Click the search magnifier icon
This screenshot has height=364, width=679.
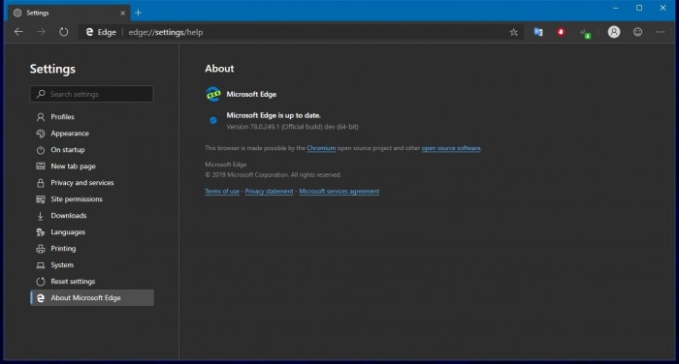tap(41, 94)
